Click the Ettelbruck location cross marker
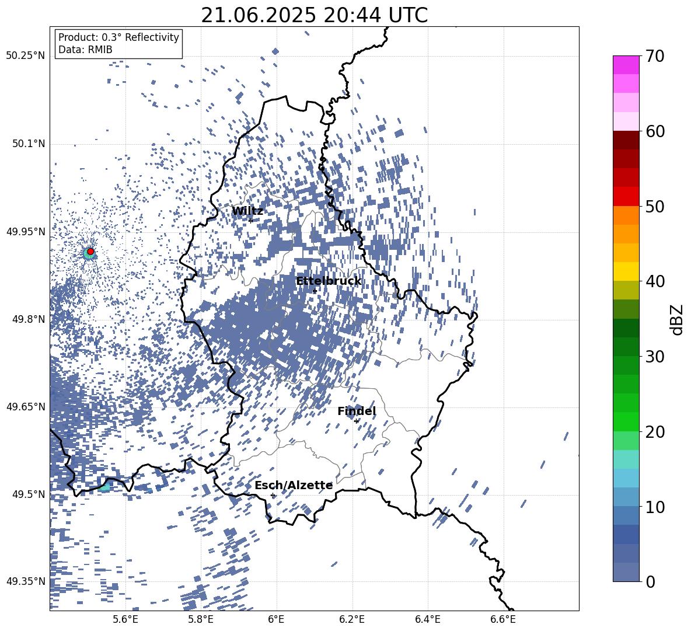This screenshot has height=631, width=691. pyautogui.click(x=315, y=291)
